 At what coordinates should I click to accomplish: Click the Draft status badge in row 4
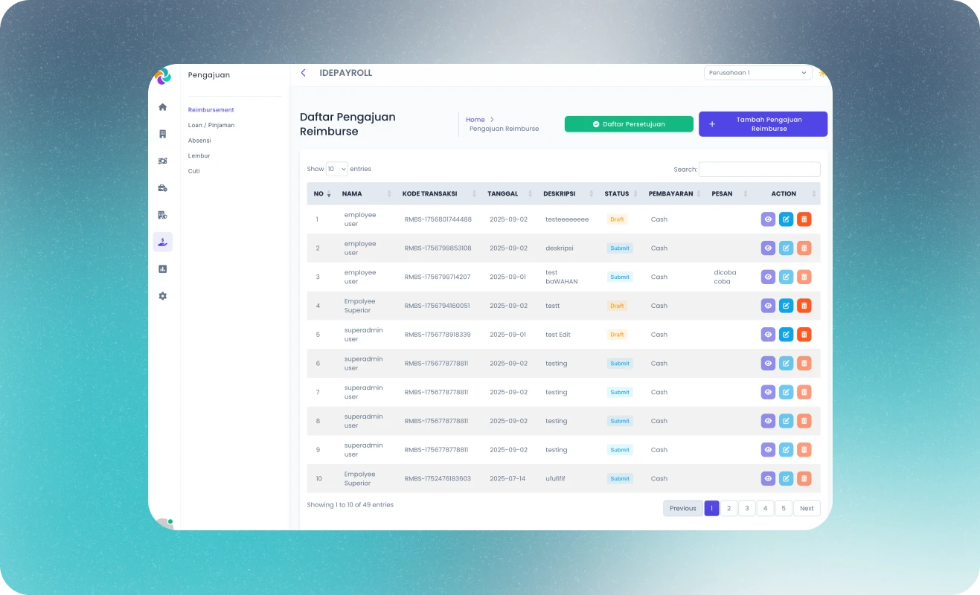coord(617,306)
